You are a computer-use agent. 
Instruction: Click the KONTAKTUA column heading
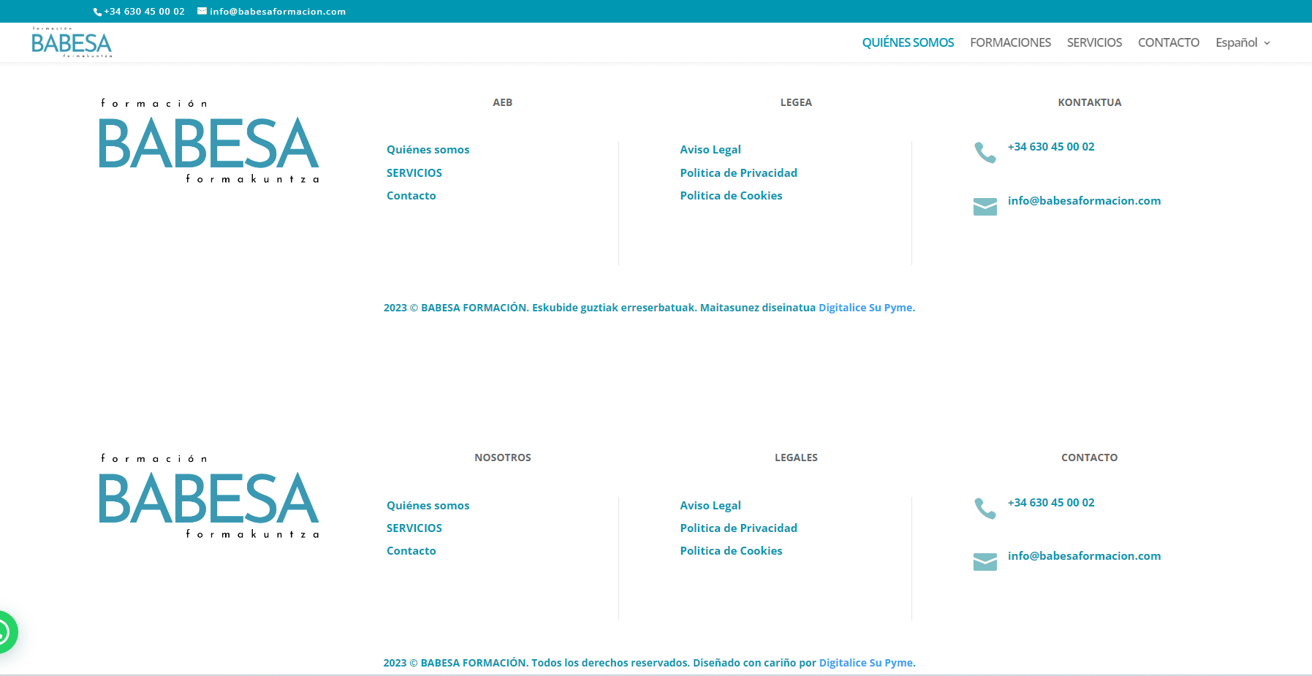[x=1089, y=102]
